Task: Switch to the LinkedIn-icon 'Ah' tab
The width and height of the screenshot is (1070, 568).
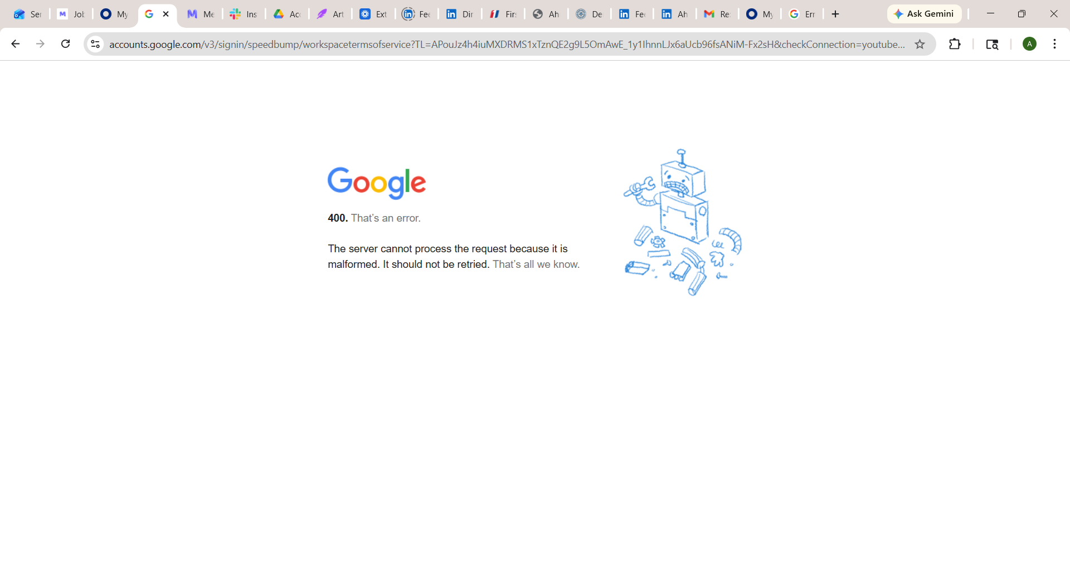Action: pos(674,14)
